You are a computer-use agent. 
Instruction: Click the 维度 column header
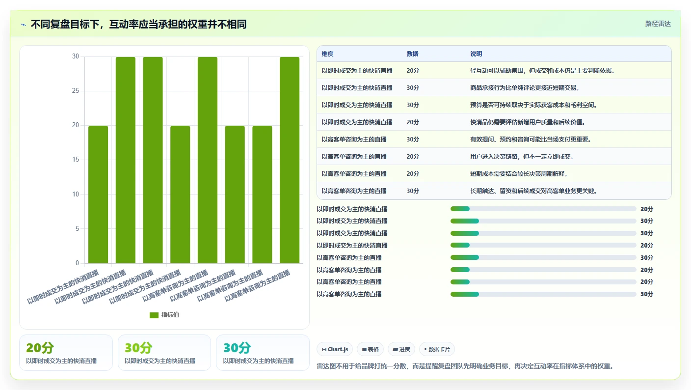tap(327, 54)
